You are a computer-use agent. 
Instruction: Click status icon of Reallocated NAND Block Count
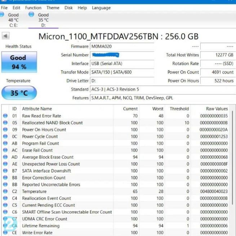[5, 123]
